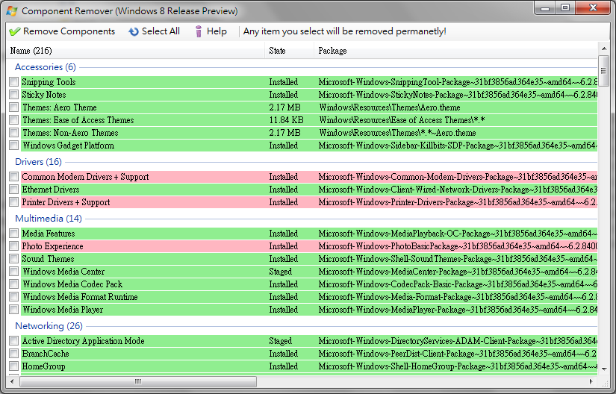Check Windows Media Format Runtime box
Screen dimensions: 616x394
coord(14,297)
